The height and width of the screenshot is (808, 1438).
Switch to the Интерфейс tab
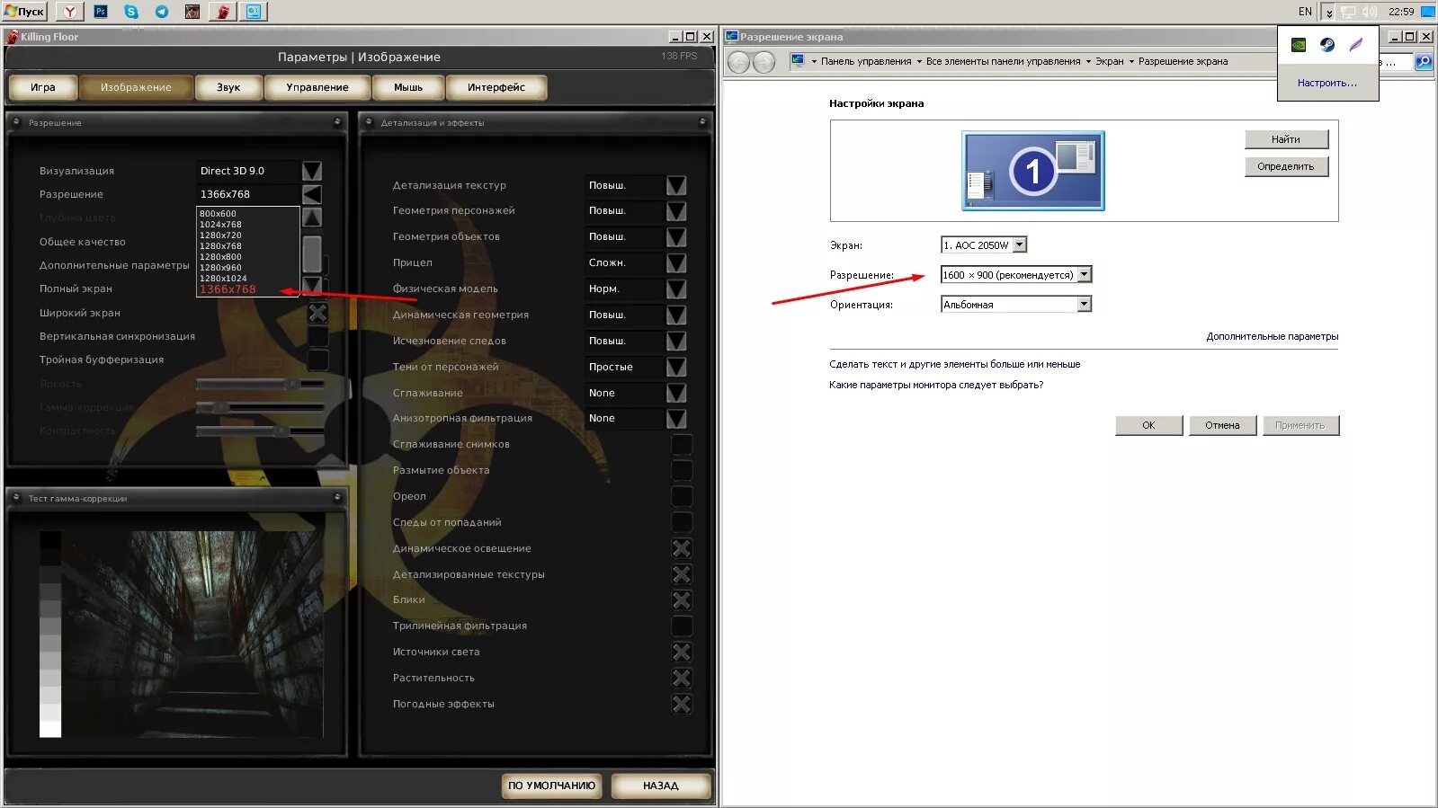coord(496,87)
